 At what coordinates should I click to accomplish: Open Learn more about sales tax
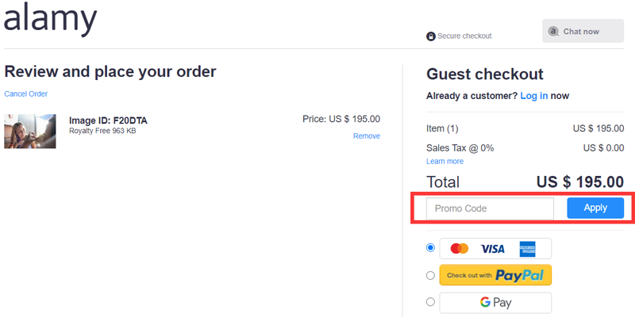pyautogui.click(x=444, y=161)
